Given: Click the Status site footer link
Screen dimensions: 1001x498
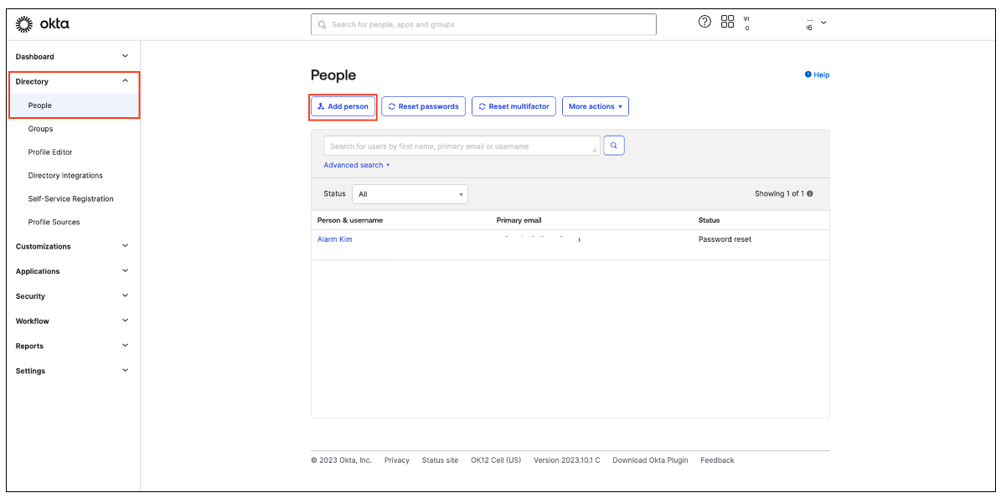Looking at the screenshot, I should 440,460.
